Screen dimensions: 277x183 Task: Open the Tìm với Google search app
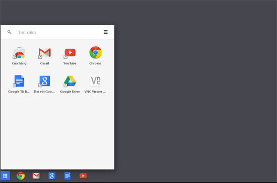[44, 84]
